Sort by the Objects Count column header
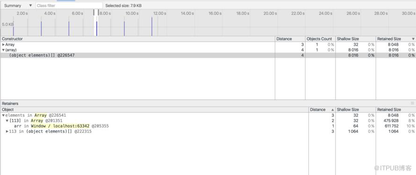The width and height of the screenshot is (416, 175). 320,39
